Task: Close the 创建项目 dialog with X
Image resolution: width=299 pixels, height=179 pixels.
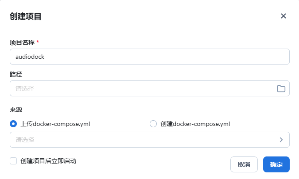Action: coord(283,16)
